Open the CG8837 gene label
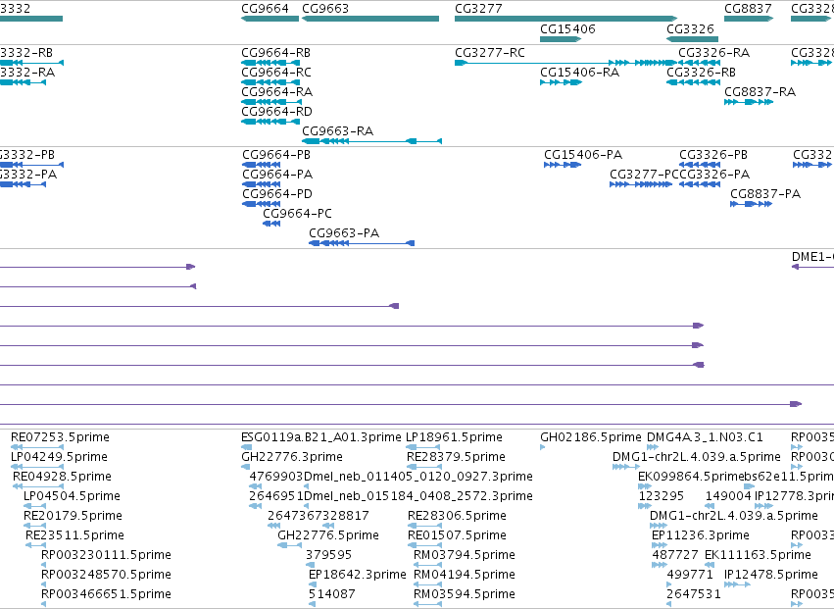Viewport: 834px width, 609px height. [x=748, y=9]
